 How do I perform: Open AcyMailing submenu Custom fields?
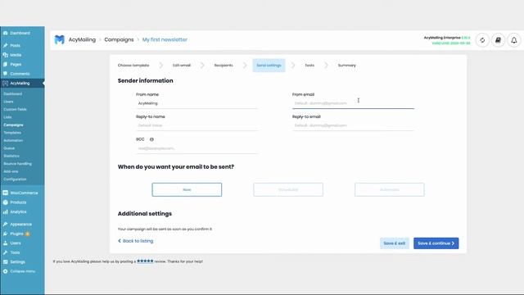pyautogui.click(x=15, y=109)
